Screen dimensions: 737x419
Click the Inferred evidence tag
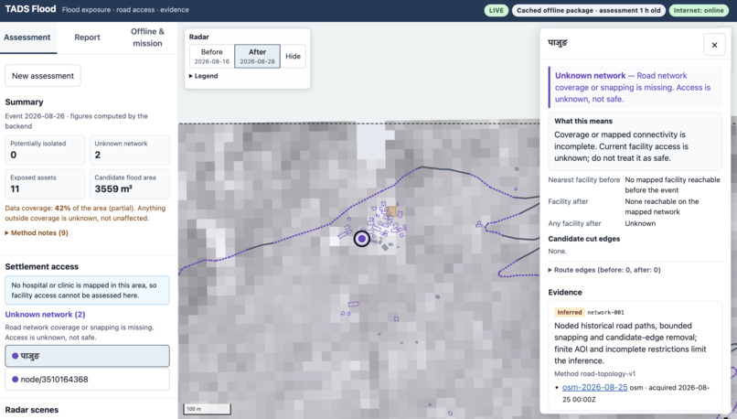pos(569,312)
